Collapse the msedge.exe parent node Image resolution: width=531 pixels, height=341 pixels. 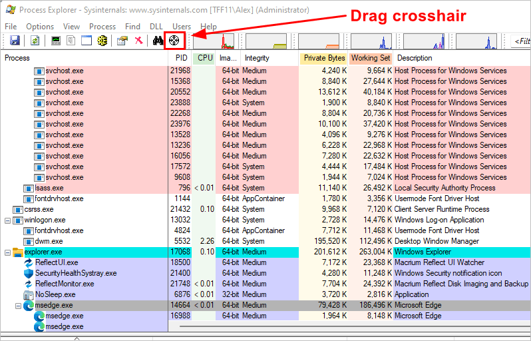tap(18, 306)
